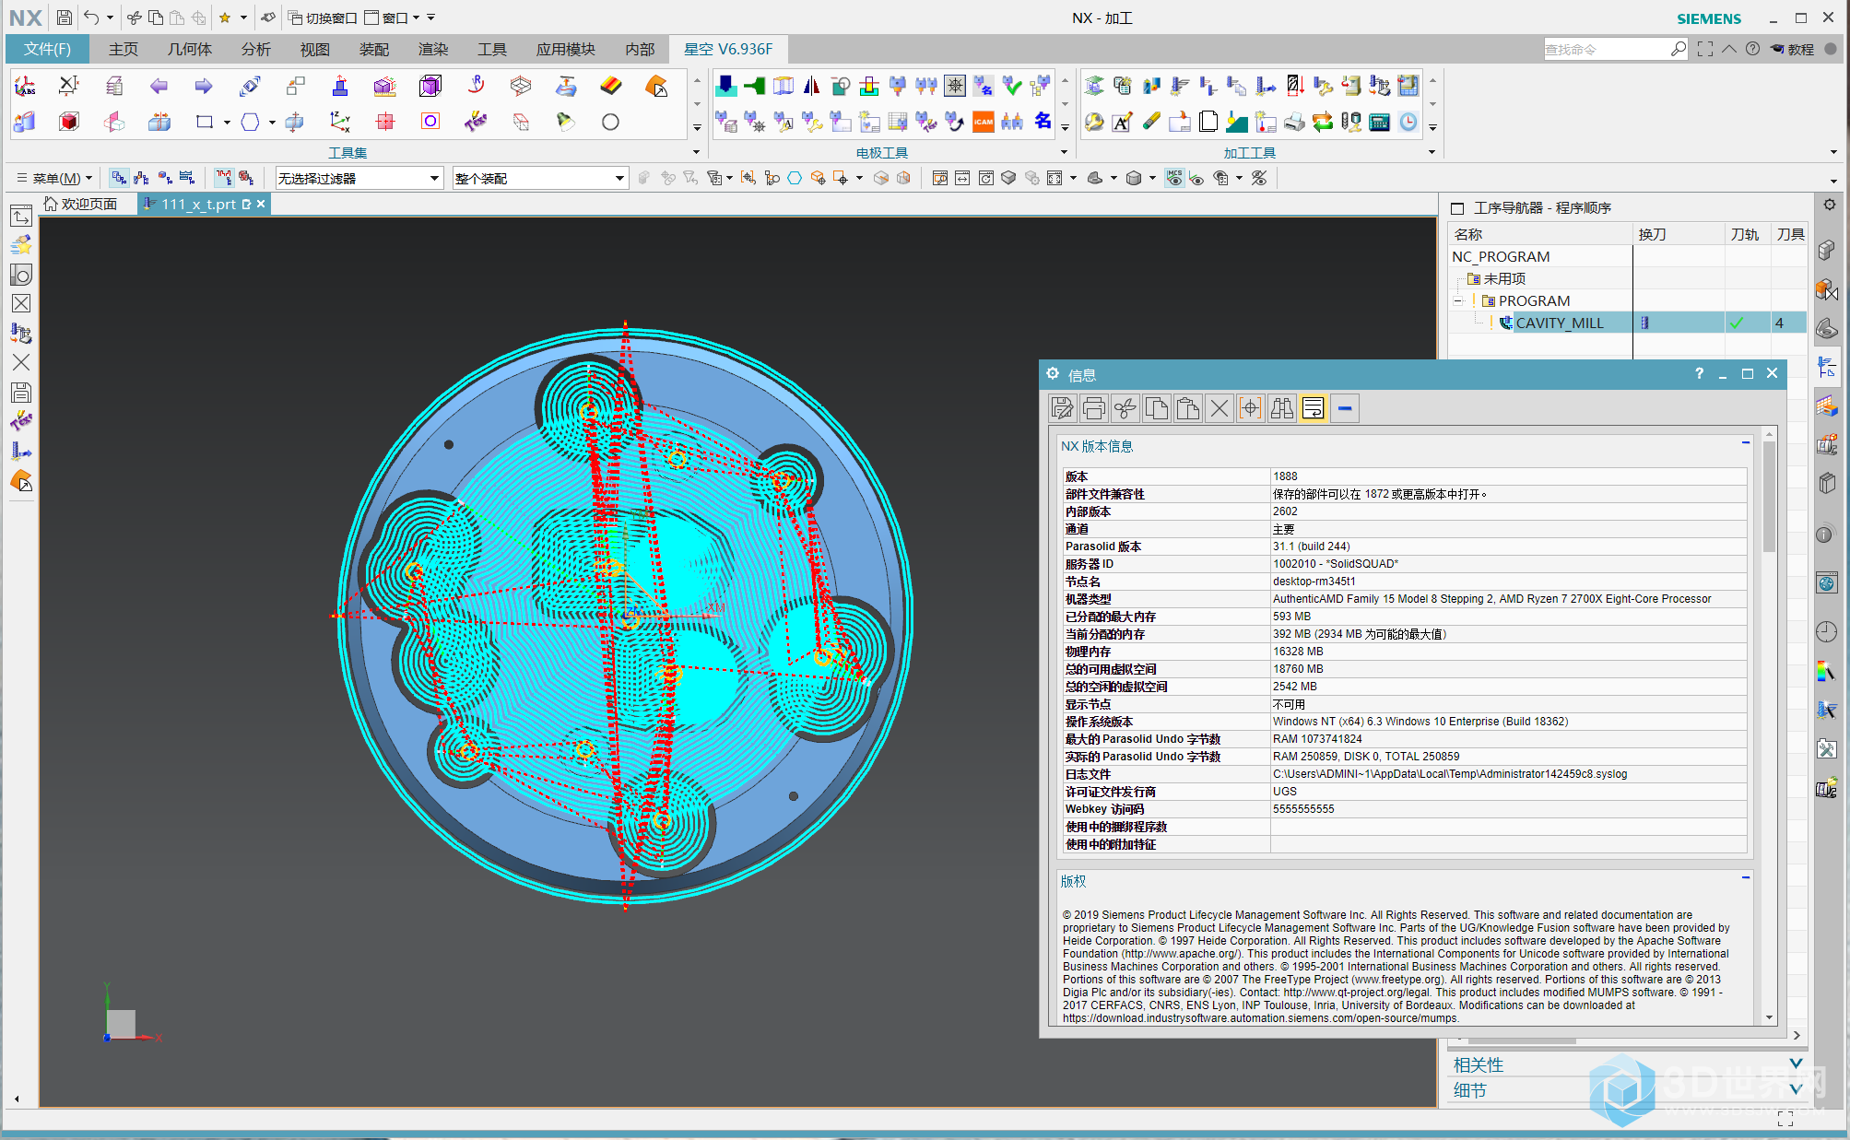
Task: Toggle the first highlighted selection-scope button after 菜单
Action: tap(119, 178)
